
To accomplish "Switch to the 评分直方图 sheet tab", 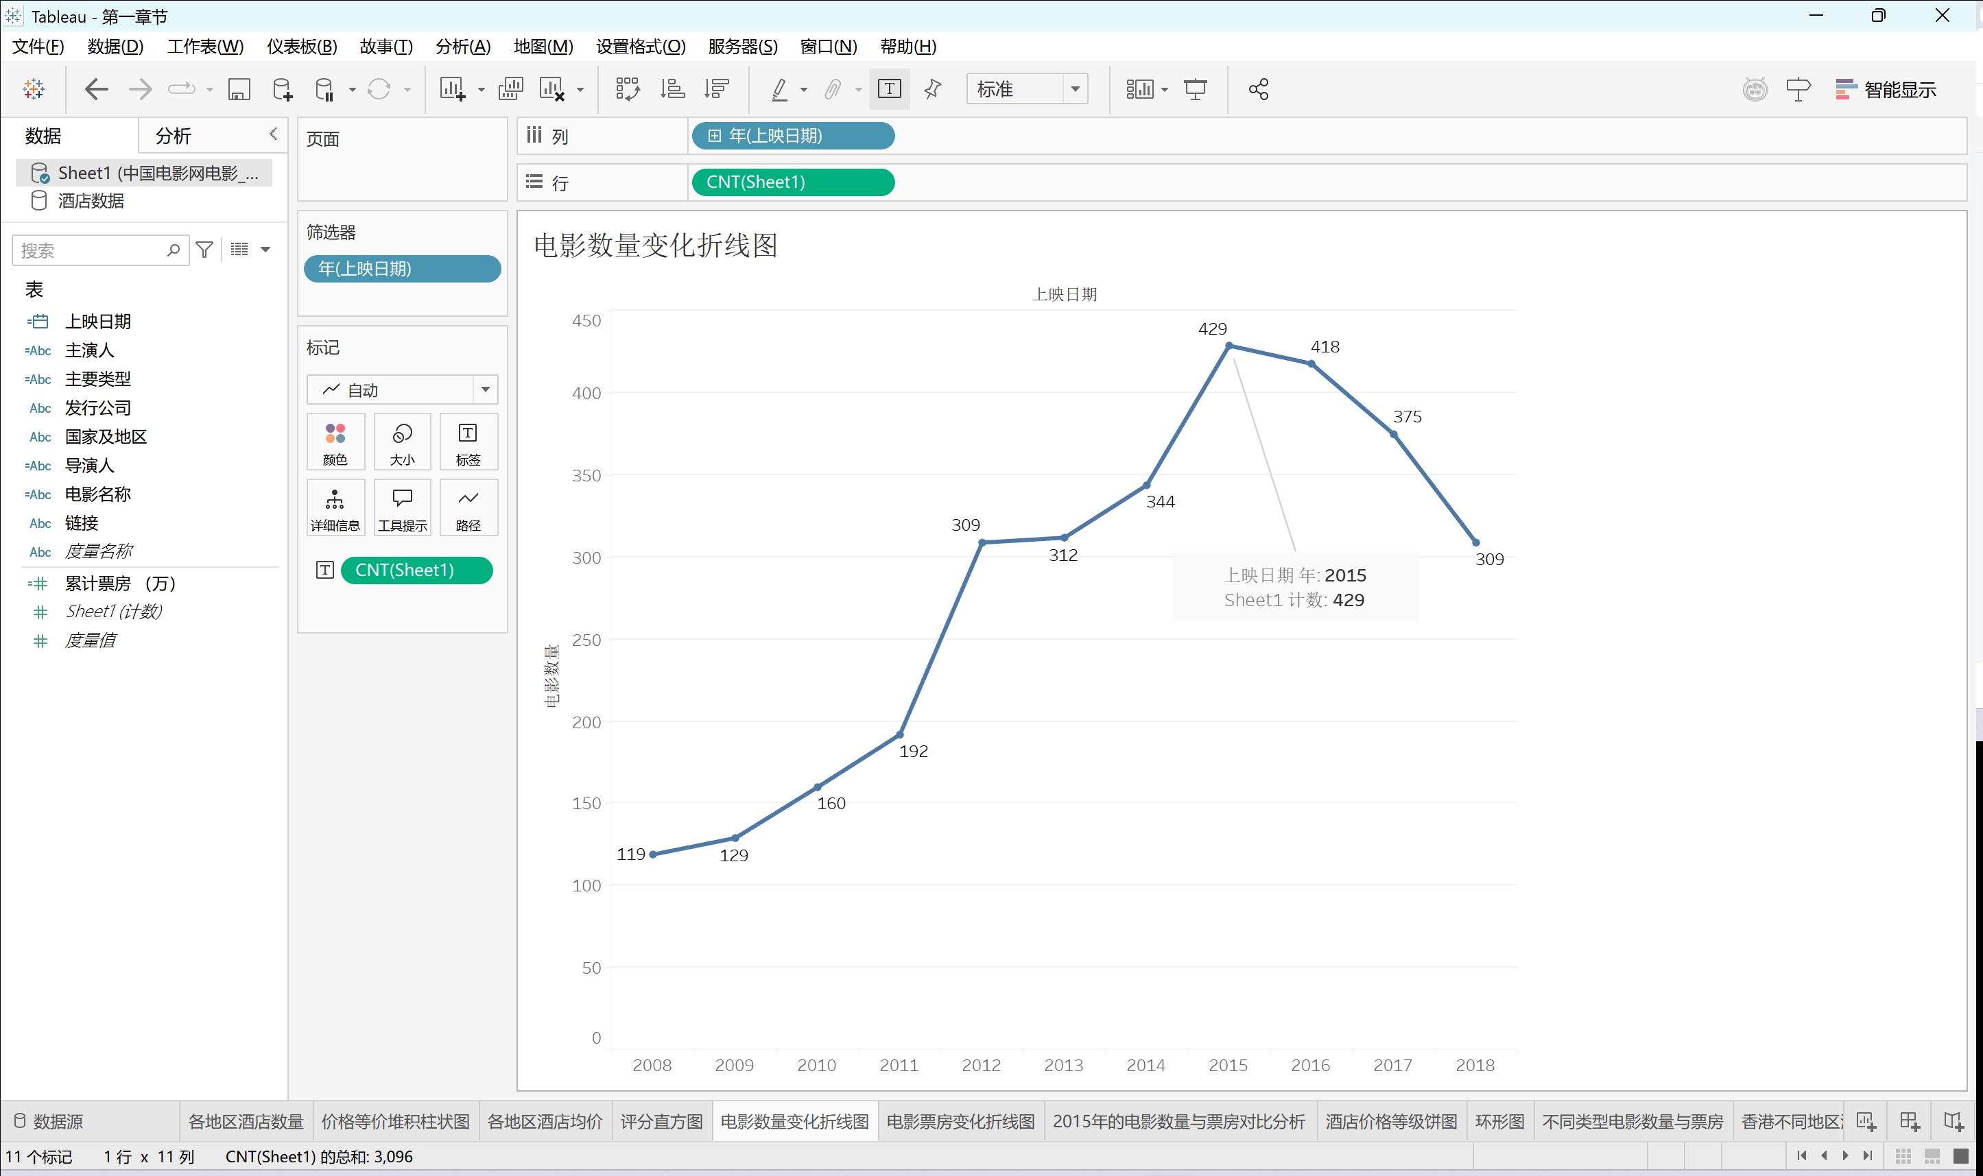I will pyautogui.click(x=661, y=1121).
